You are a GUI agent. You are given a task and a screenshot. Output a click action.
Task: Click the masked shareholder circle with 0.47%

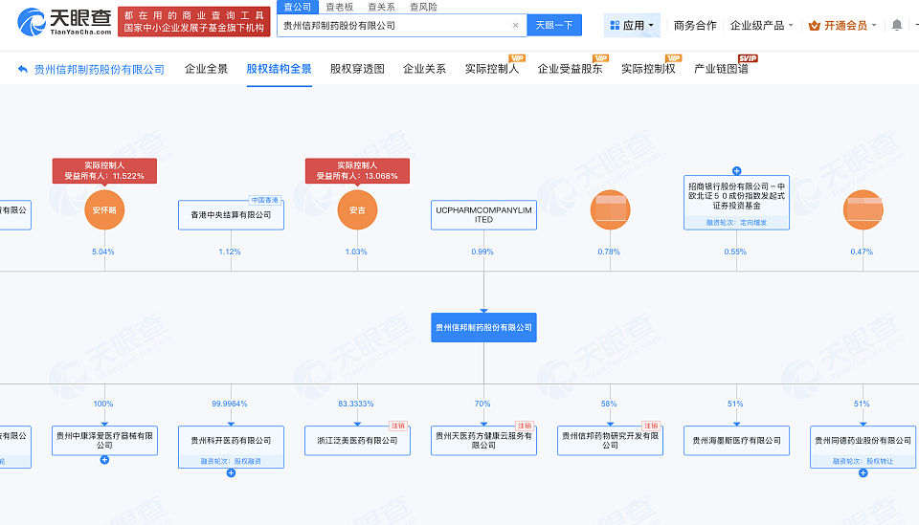click(863, 210)
